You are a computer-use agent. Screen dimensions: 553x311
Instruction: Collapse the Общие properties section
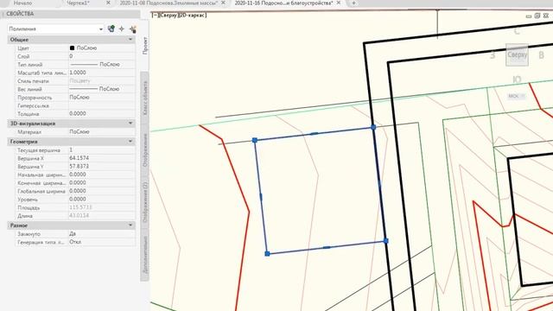(130, 40)
